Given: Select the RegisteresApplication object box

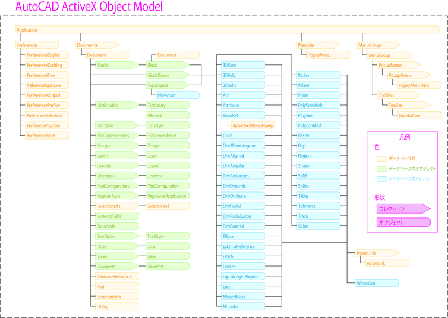Looking at the screenshot, I should click(168, 195).
